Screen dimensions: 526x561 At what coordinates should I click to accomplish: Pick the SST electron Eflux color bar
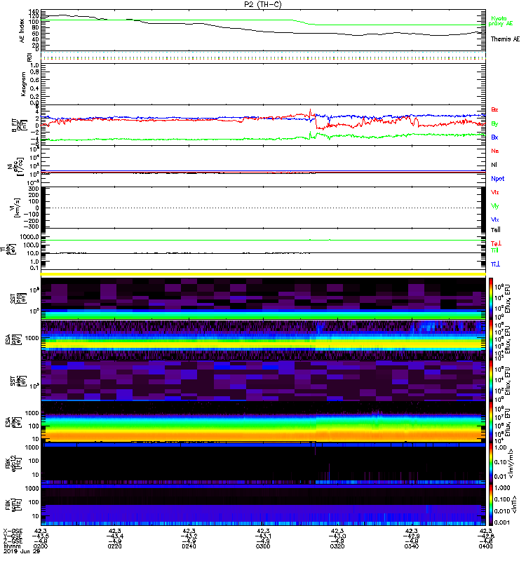point(491,381)
